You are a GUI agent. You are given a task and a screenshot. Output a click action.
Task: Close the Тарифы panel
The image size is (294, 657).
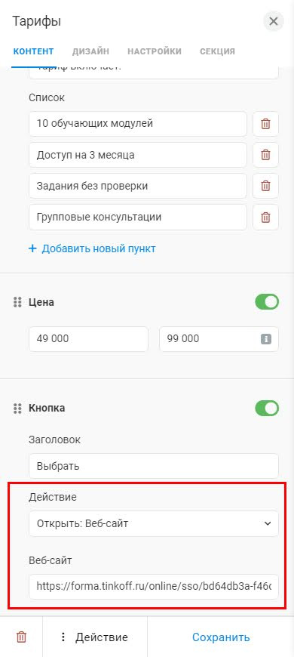pos(274,21)
